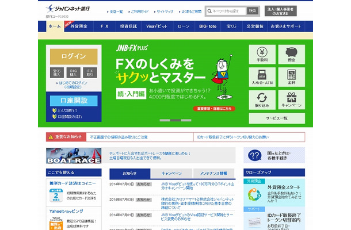Image resolution: width=351 pixels, height=230 pixels.
Task: Open the ホーム navigation tab
Action: click(55, 26)
